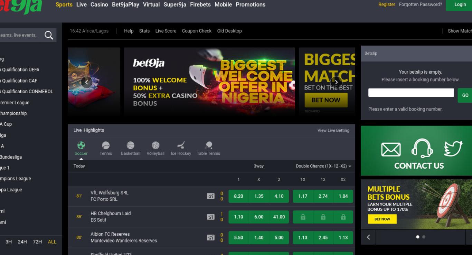Select 12 odds 2.74 Wolfsburg match
Screen dimensions: 472x255
323,196
